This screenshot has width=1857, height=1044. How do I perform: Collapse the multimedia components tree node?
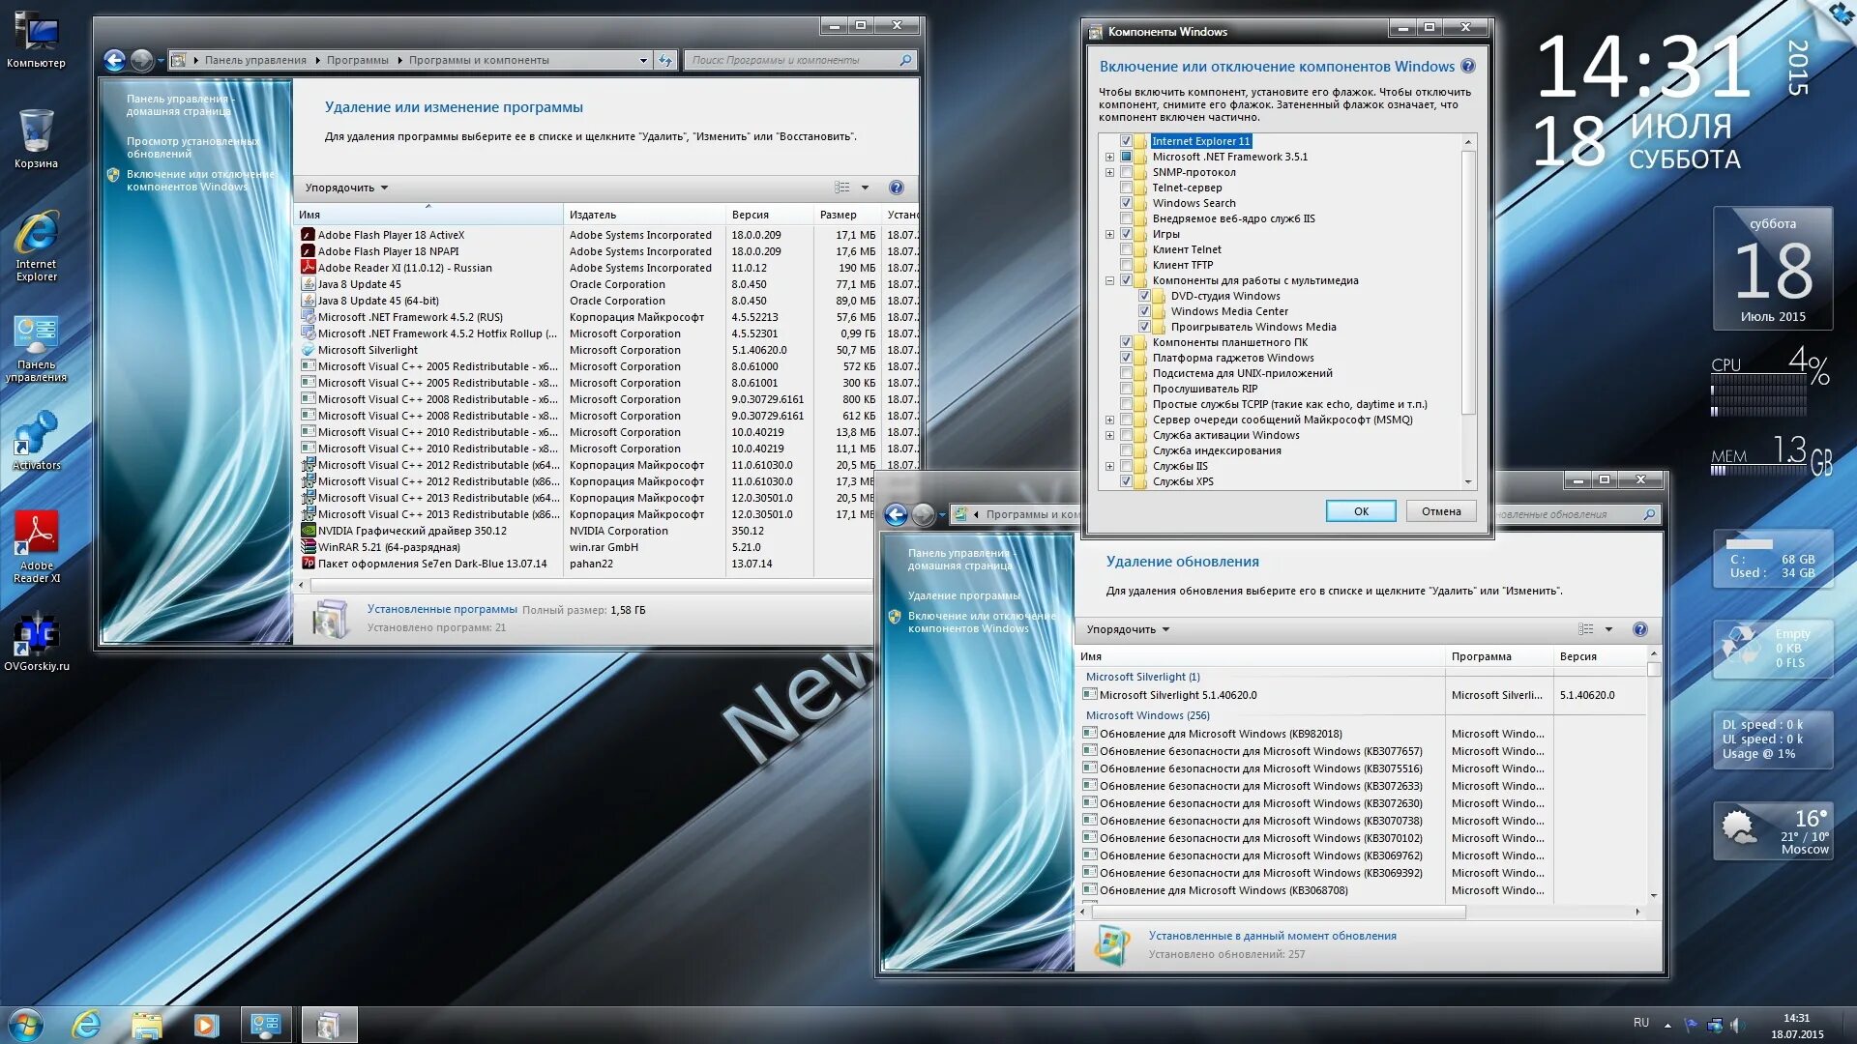click(x=1109, y=280)
